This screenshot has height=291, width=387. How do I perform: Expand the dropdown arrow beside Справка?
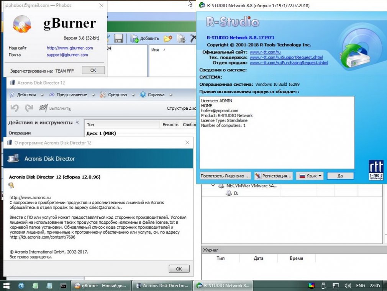[x=171, y=95]
